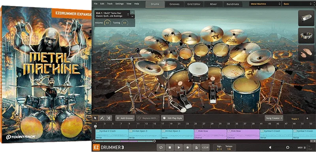The height and width of the screenshot is (152, 316).
Task: Select the previous instrument with up chevron
Action: pos(132,13)
